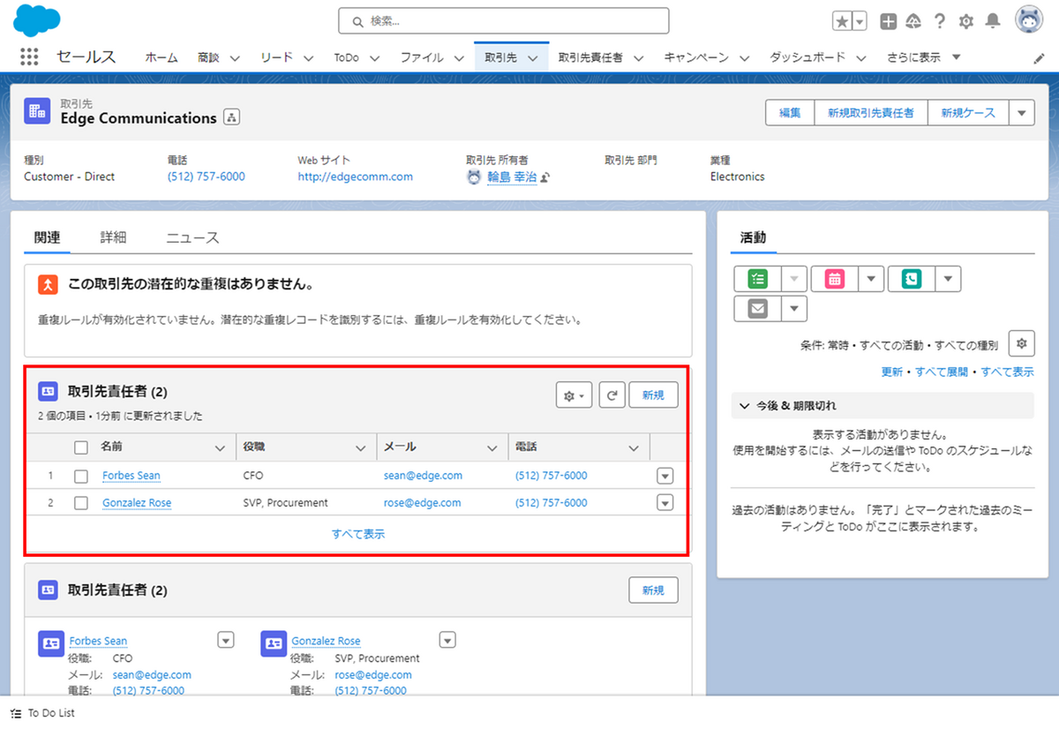Open the キャンペーン navigation tab
The width and height of the screenshot is (1059, 729).
[696, 57]
